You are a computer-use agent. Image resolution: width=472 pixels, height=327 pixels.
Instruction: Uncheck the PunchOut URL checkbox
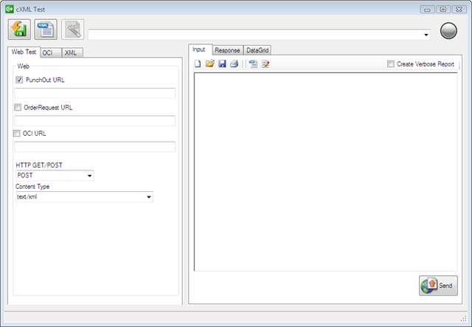(x=19, y=80)
